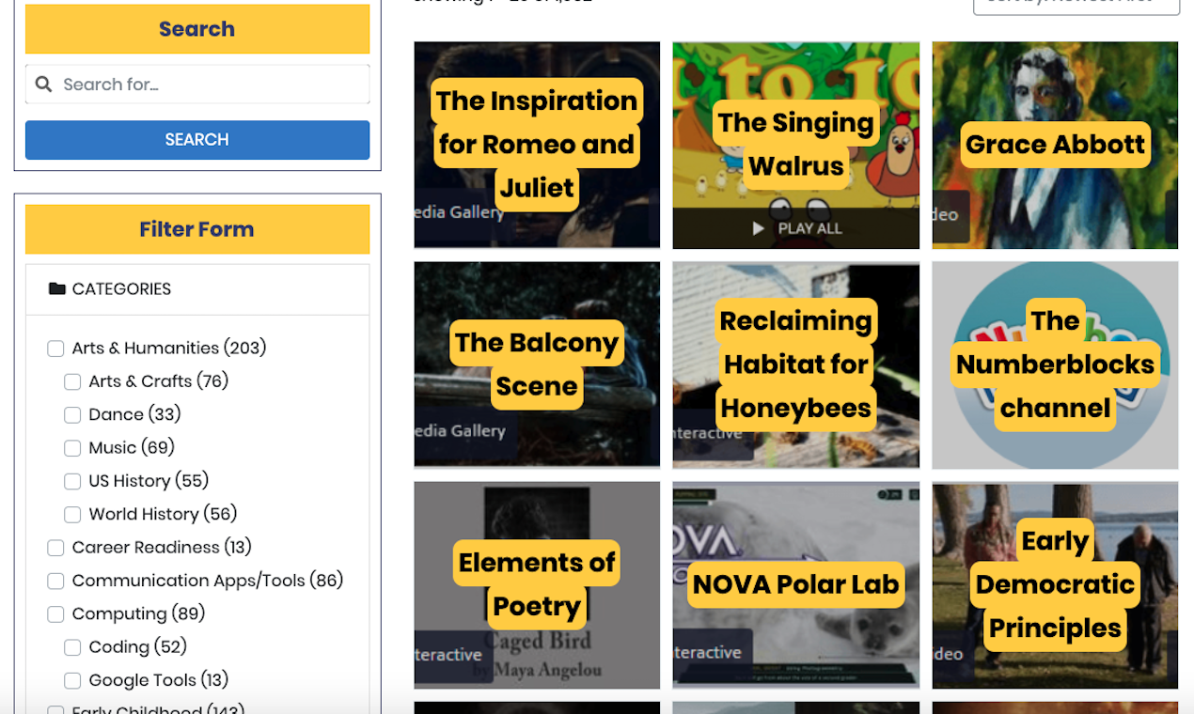Toggle the Dance (33) checkbox
The width and height of the screenshot is (1194, 714).
click(72, 414)
